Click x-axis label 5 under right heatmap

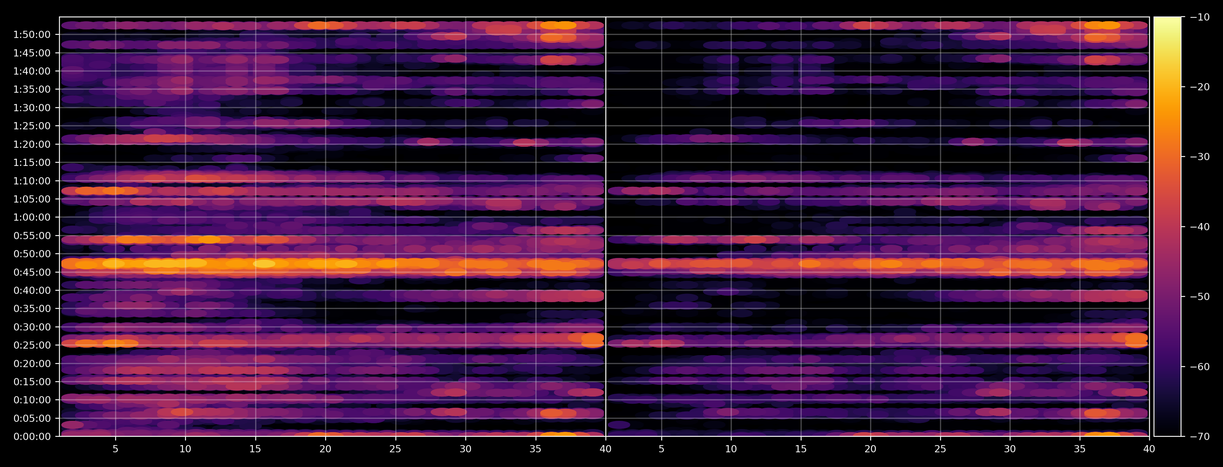661,449
